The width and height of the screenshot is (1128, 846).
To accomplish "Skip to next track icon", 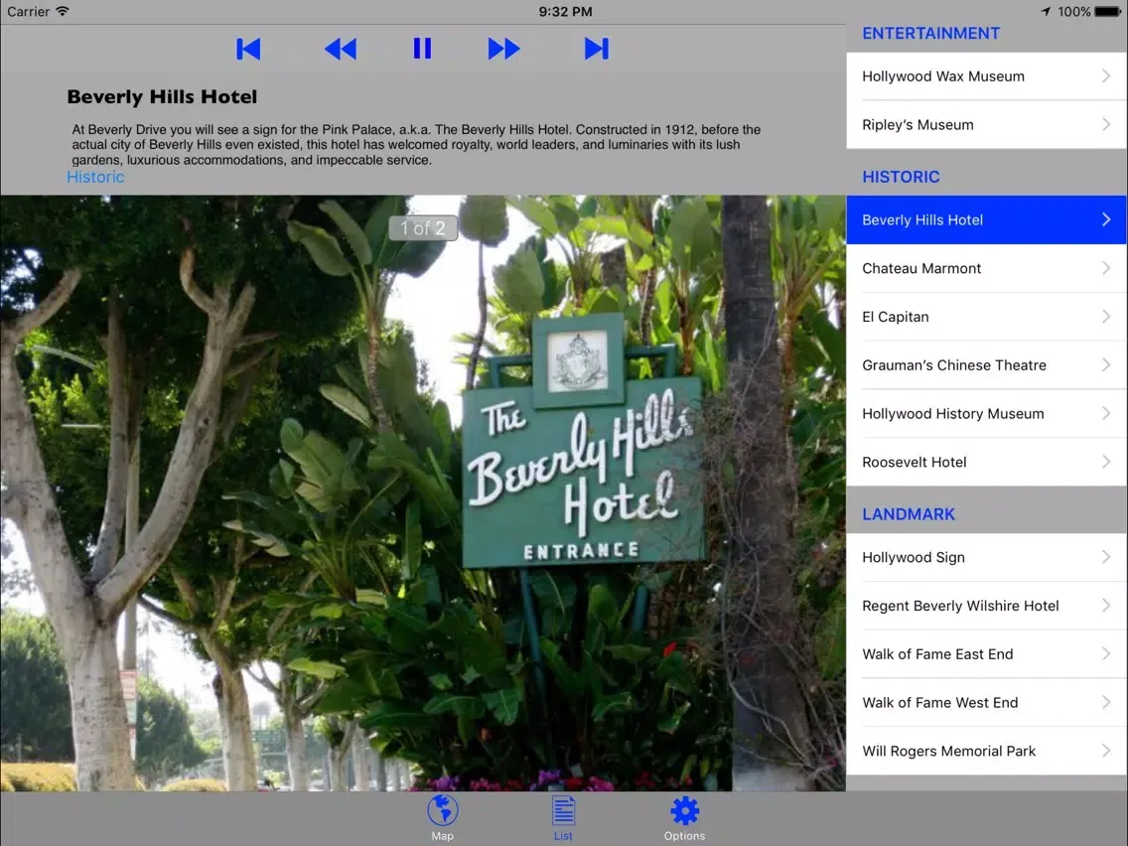I will (597, 49).
